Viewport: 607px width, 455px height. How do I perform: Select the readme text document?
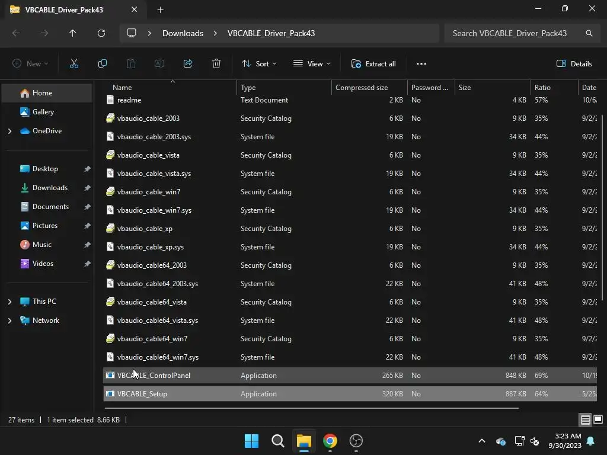point(350,100)
